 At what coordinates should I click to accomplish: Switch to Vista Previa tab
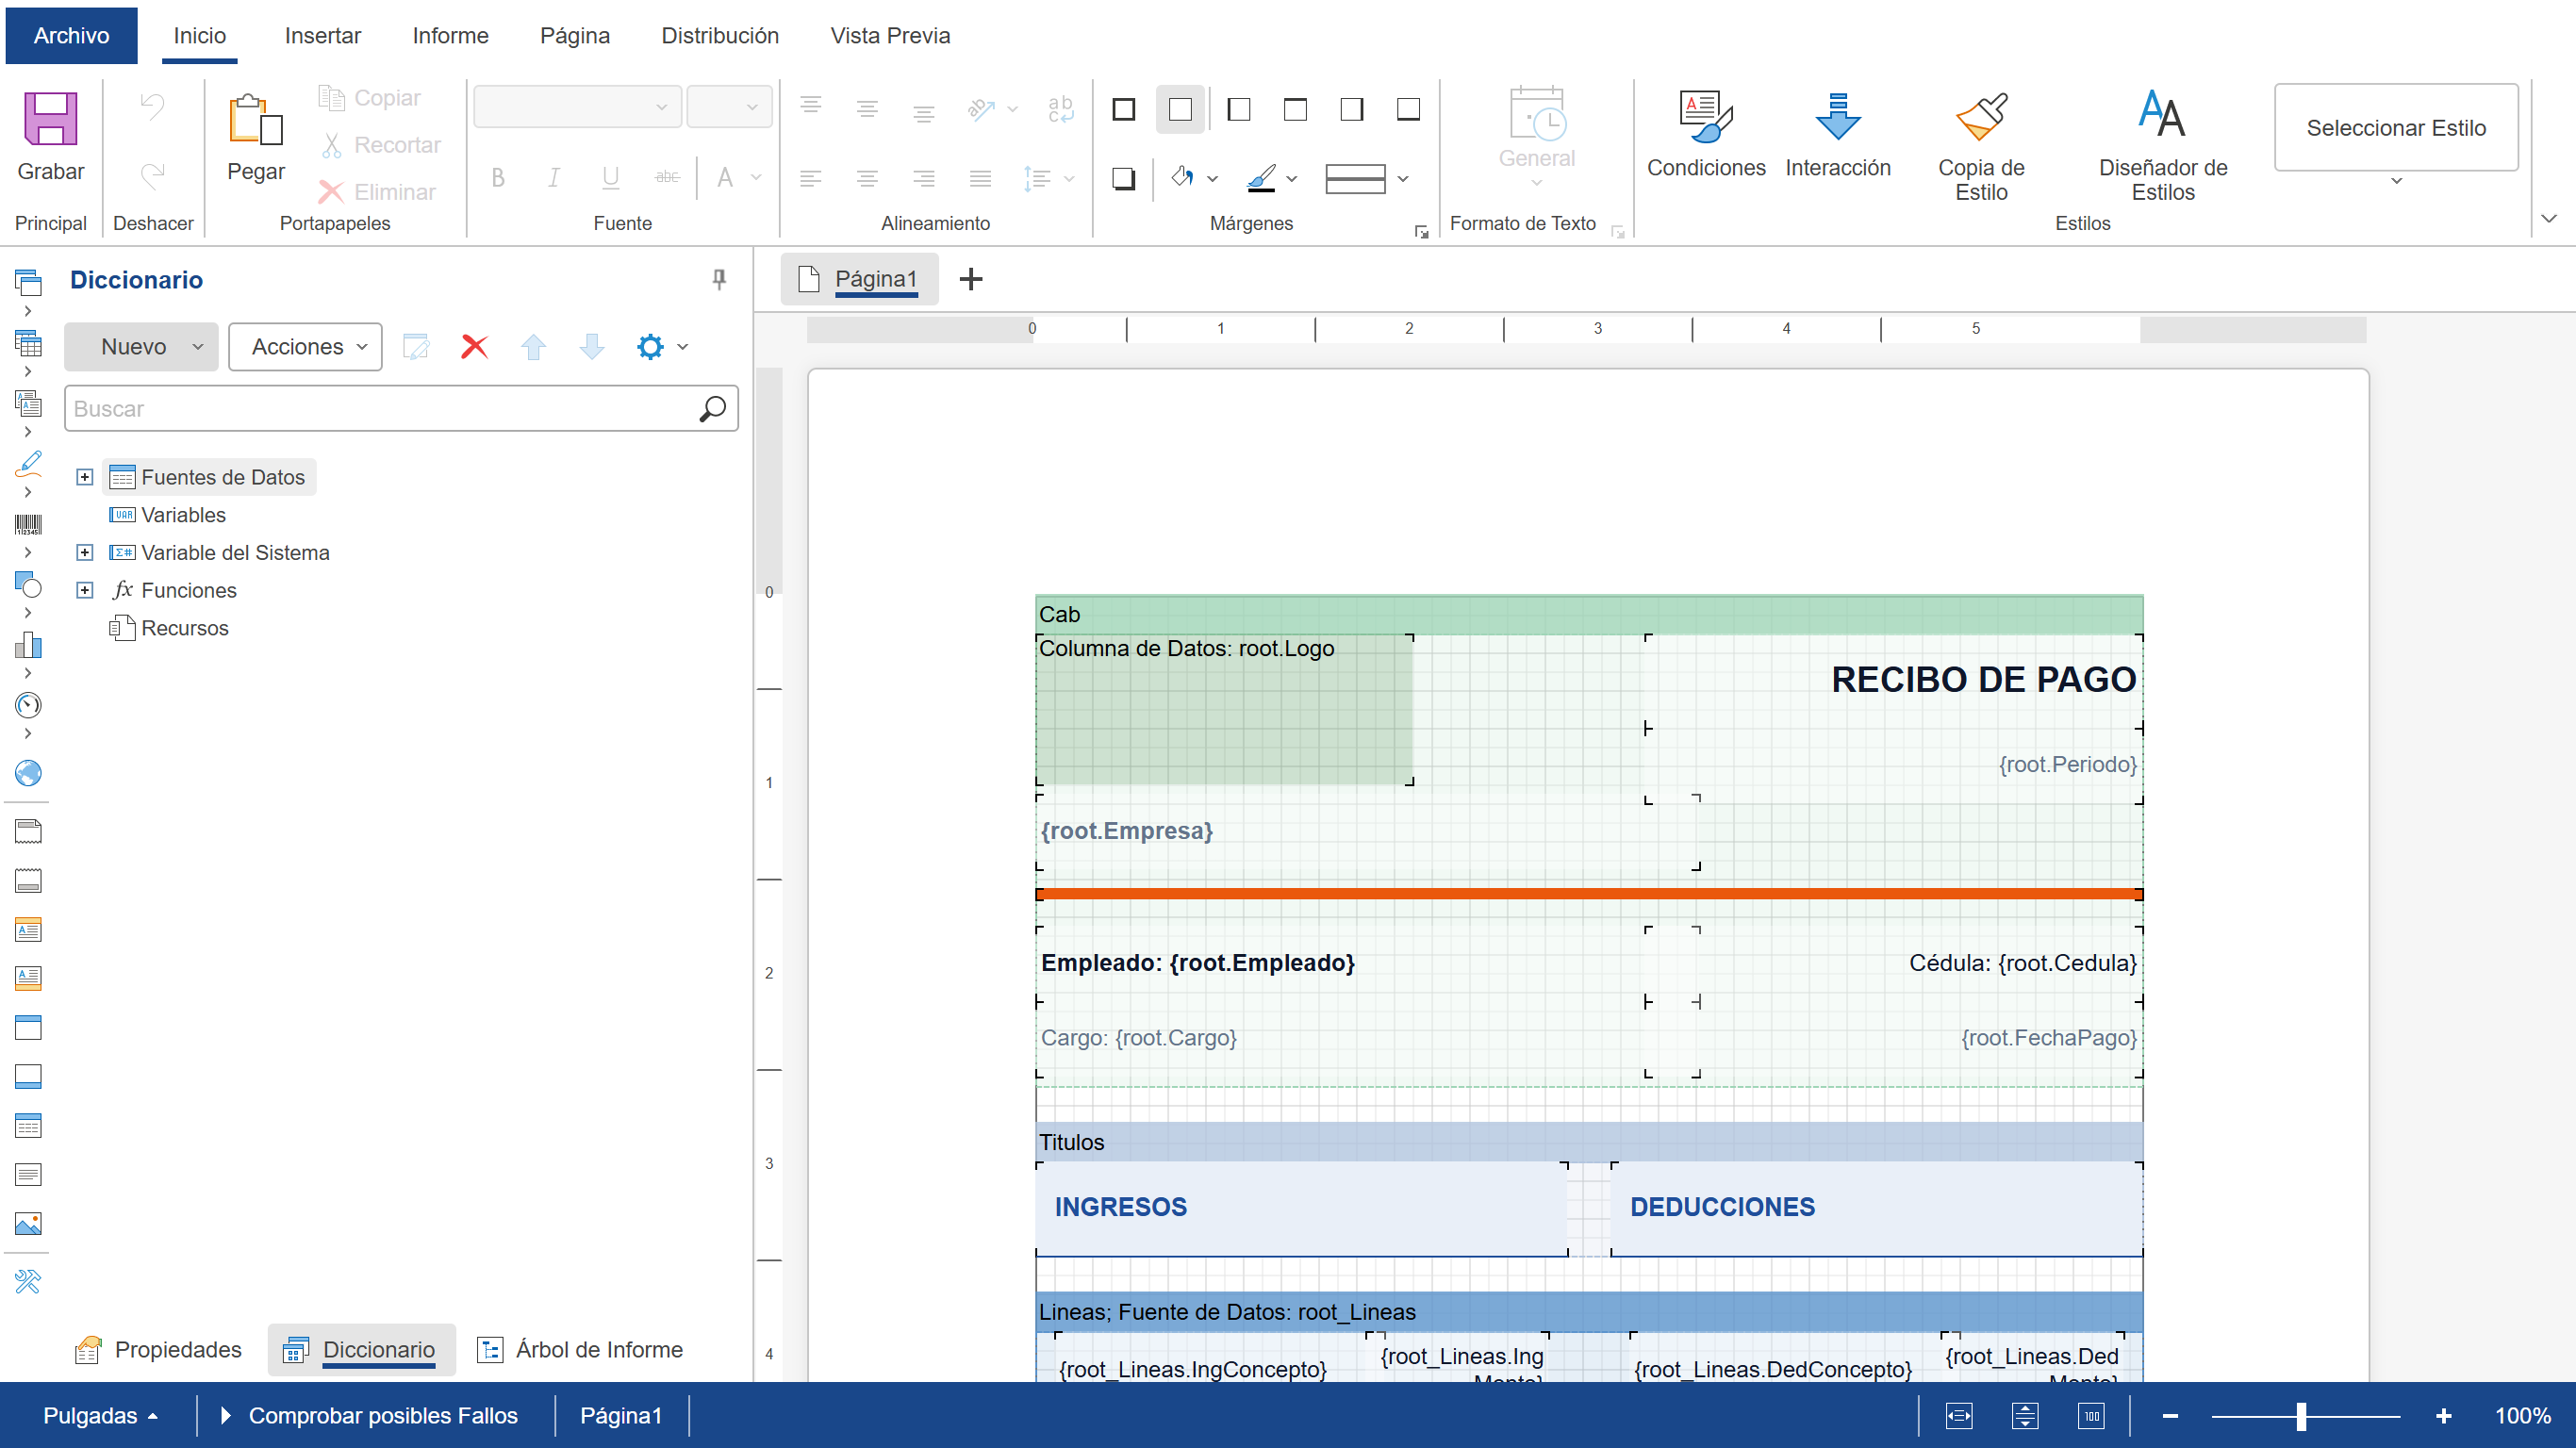pos(890,36)
